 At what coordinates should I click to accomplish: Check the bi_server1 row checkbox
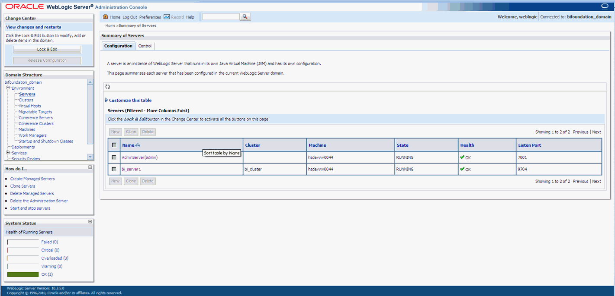[x=114, y=169]
